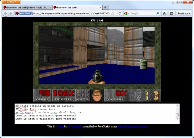Click 'ST_Init: Init status bar.' line
The width and height of the screenshot is (194, 138).
[35, 109]
